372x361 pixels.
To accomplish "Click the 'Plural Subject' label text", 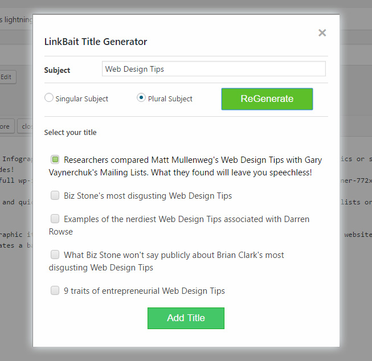I will 170,99.
